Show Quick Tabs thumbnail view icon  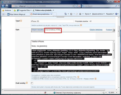[3, 14]
